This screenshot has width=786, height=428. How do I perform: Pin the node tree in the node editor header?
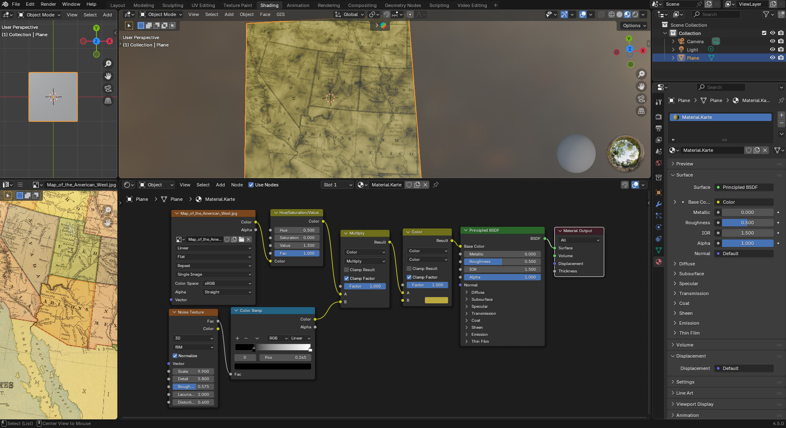pyautogui.click(x=436, y=185)
